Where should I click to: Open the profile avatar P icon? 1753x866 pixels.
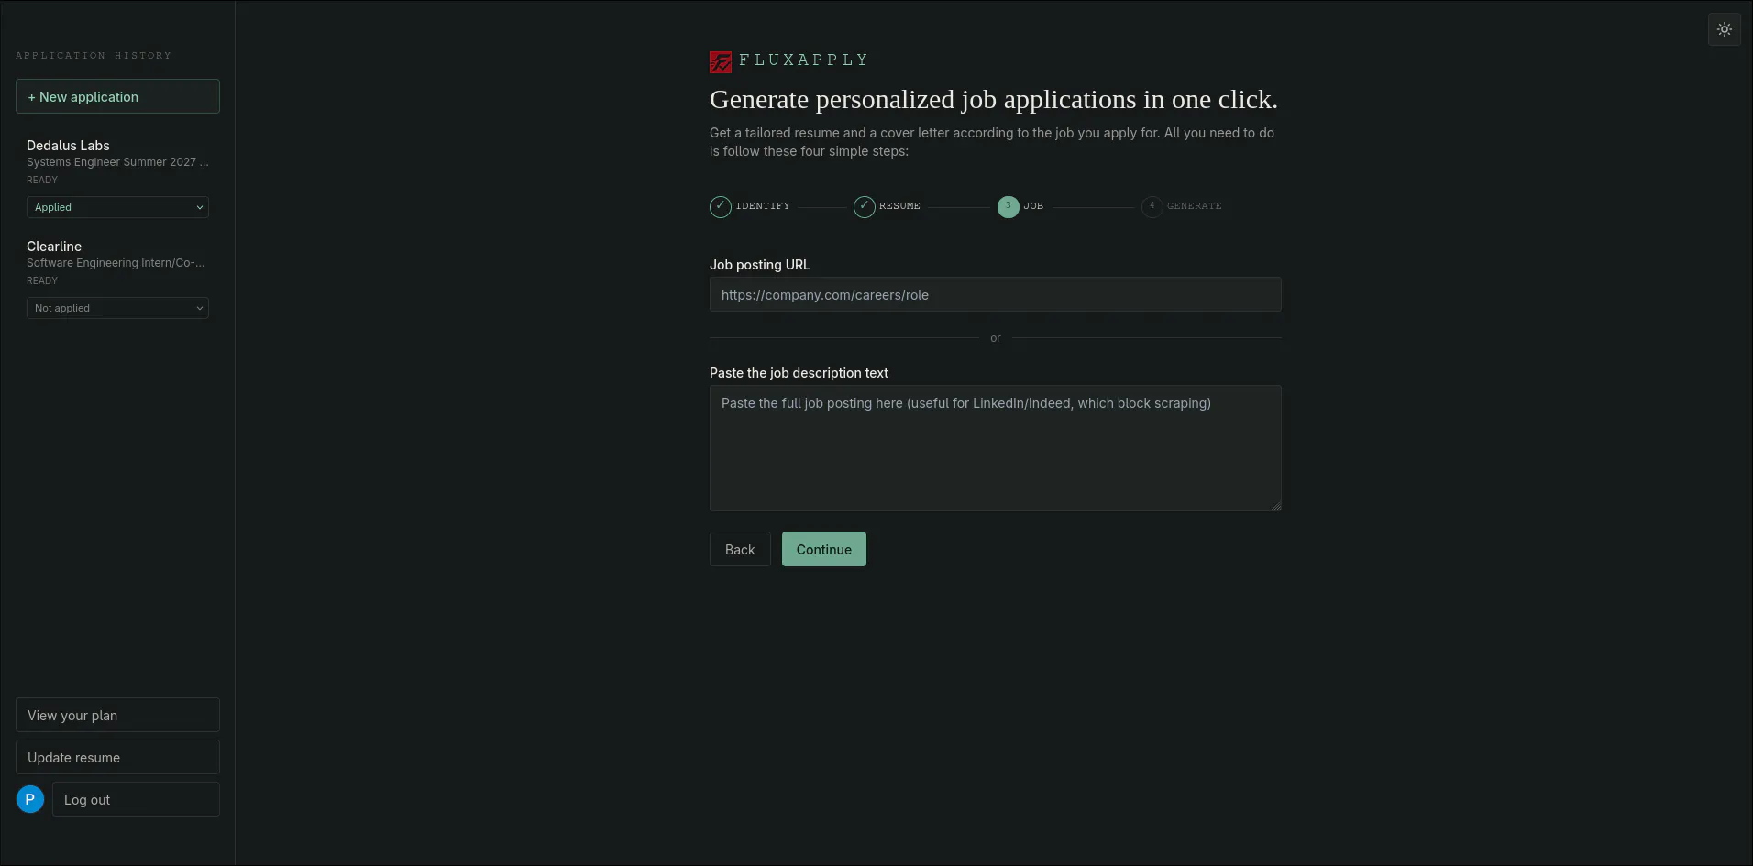point(30,799)
